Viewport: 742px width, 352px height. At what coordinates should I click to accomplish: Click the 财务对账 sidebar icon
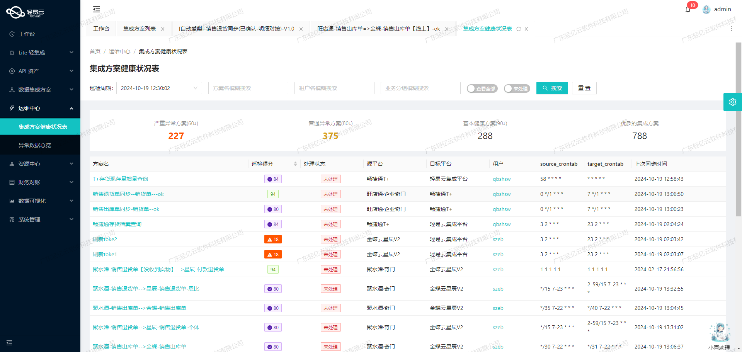[x=12, y=182]
